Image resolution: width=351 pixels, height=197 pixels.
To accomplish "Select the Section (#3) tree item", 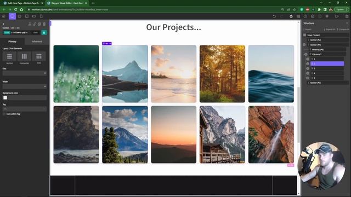I will 328,83.
